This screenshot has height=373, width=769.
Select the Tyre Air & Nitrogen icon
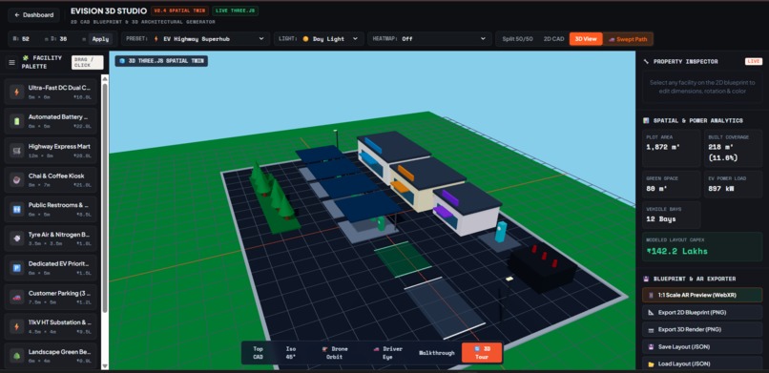click(x=17, y=238)
